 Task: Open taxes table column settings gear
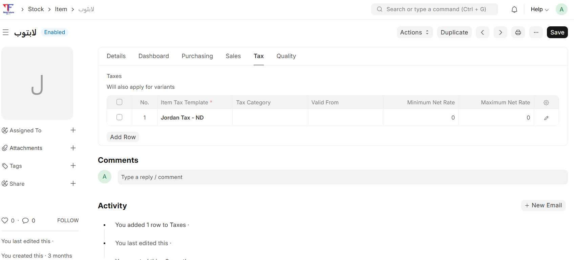point(546,103)
